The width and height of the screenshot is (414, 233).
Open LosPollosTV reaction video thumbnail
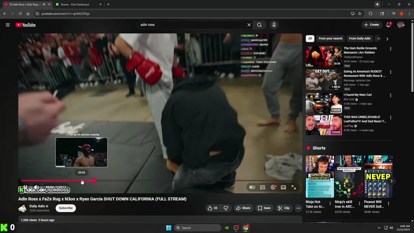[324, 125]
